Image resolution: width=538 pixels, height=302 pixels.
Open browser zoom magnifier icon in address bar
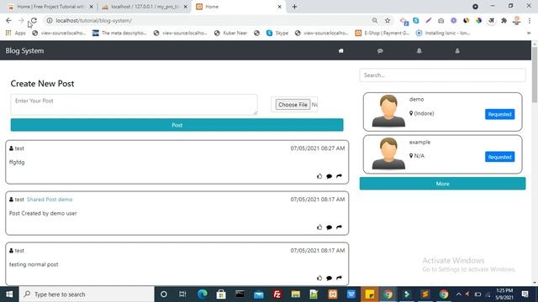point(375,20)
